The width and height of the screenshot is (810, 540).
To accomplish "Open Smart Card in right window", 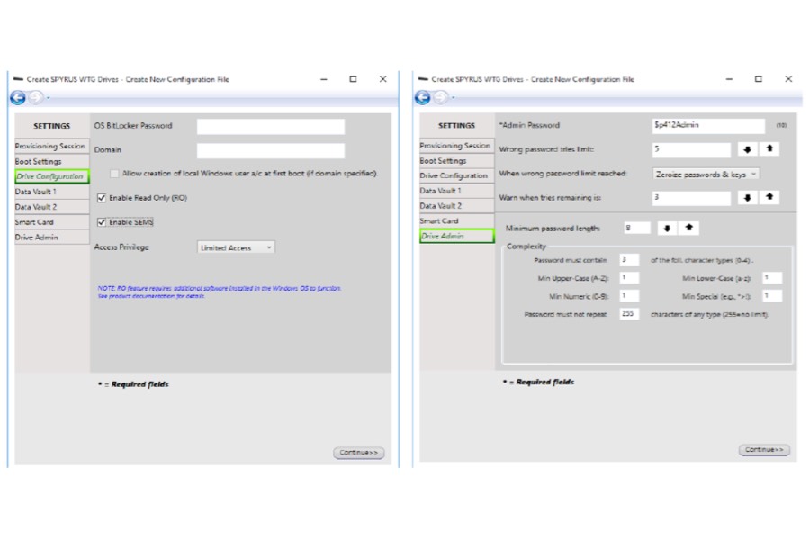I will click(x=456, y=220).
